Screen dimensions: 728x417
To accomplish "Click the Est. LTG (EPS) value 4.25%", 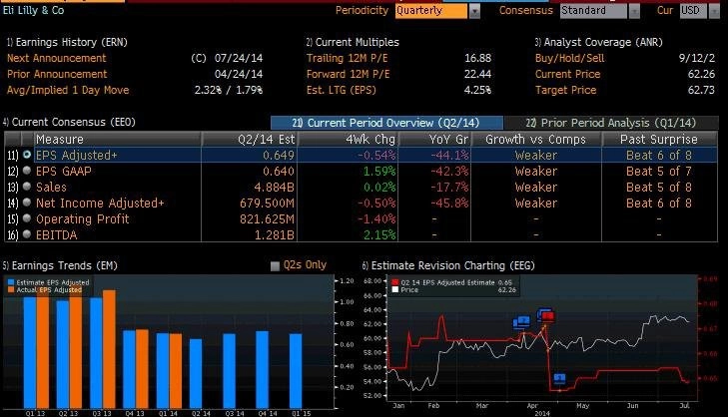I will click(x=477, y=90).
